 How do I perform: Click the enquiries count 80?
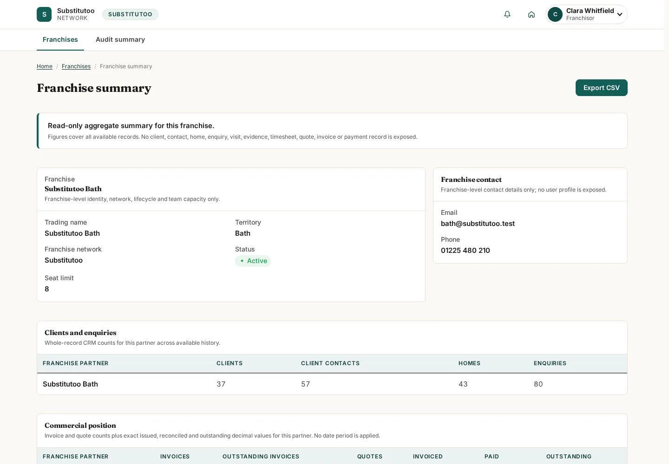click(538, 384)
